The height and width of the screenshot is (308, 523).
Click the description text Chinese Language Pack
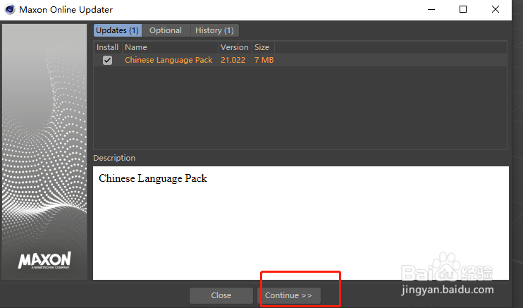tap(153, 178)
